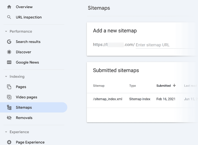
Task: Click the Google News icon
Action: [x=9, y=62]
